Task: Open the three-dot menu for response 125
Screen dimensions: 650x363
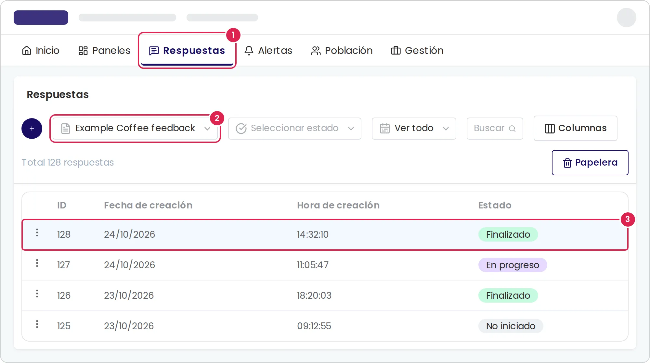Action: tap(37, 324)
